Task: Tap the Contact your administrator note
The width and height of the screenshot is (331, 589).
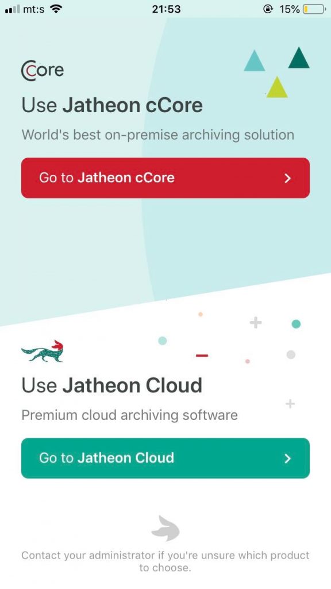Action: [x=165, y=561]
